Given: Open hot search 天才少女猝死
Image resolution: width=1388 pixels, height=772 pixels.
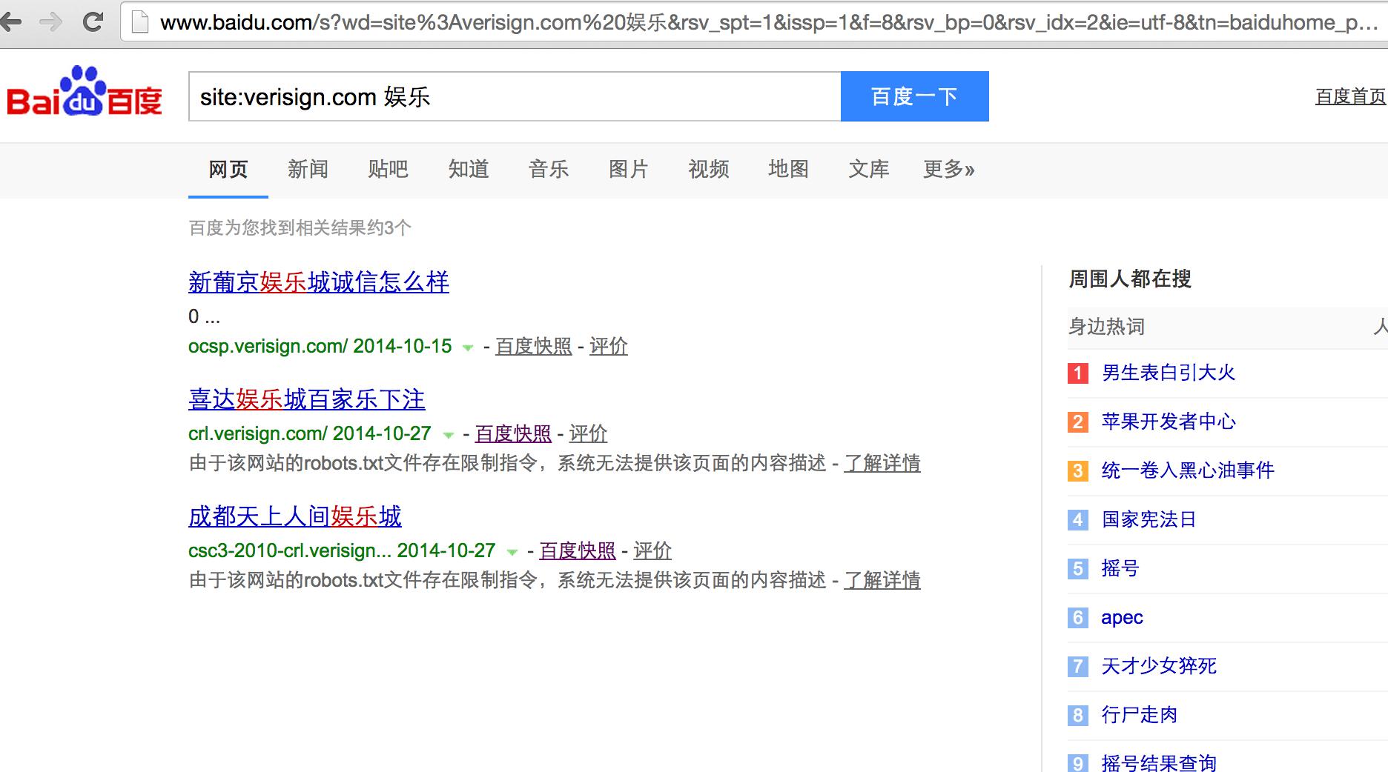Looking at the screenshot, I should coord(1159,666).
